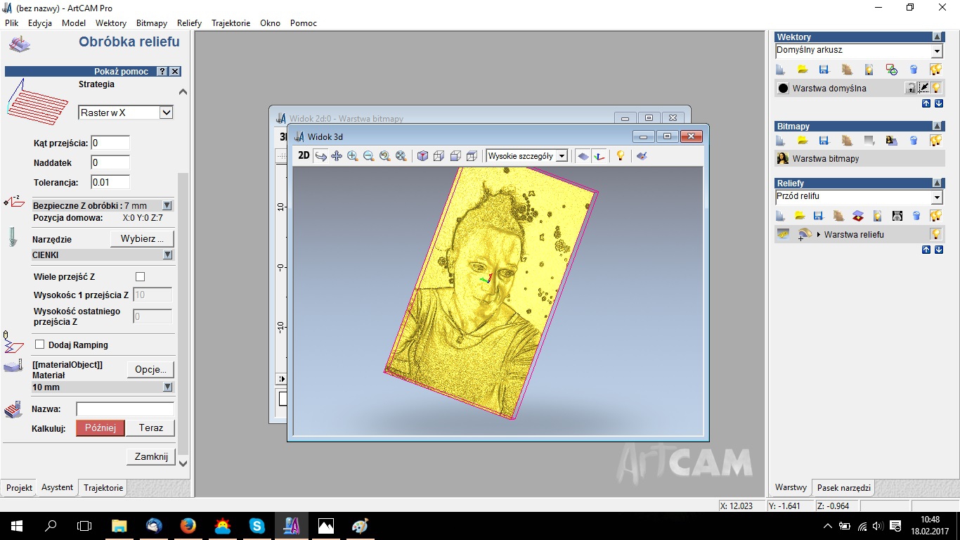The height and width of the screenshot is (540, 960).
Task: Click create greyscale from relief icon
Action: pyautogui.click(x=897, y=215)
